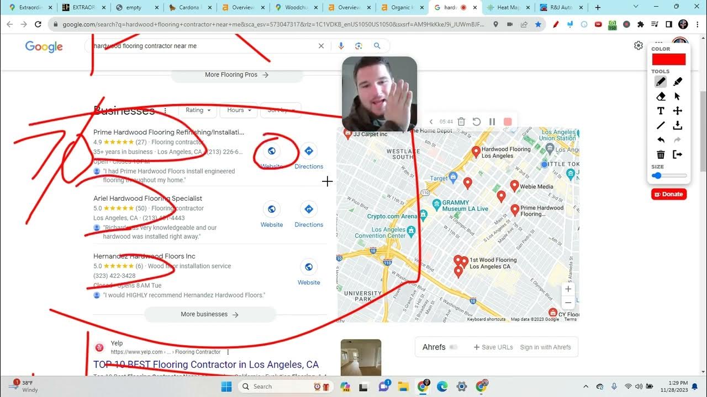Open the Hours filter dropdown

(x=239, y=110)
